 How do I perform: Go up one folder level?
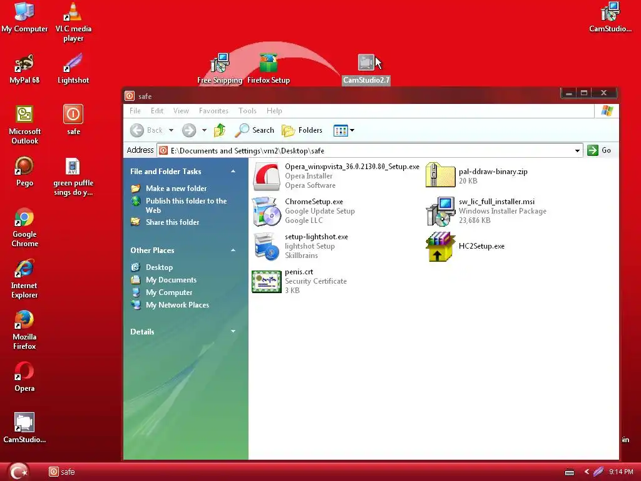(220, 130)
